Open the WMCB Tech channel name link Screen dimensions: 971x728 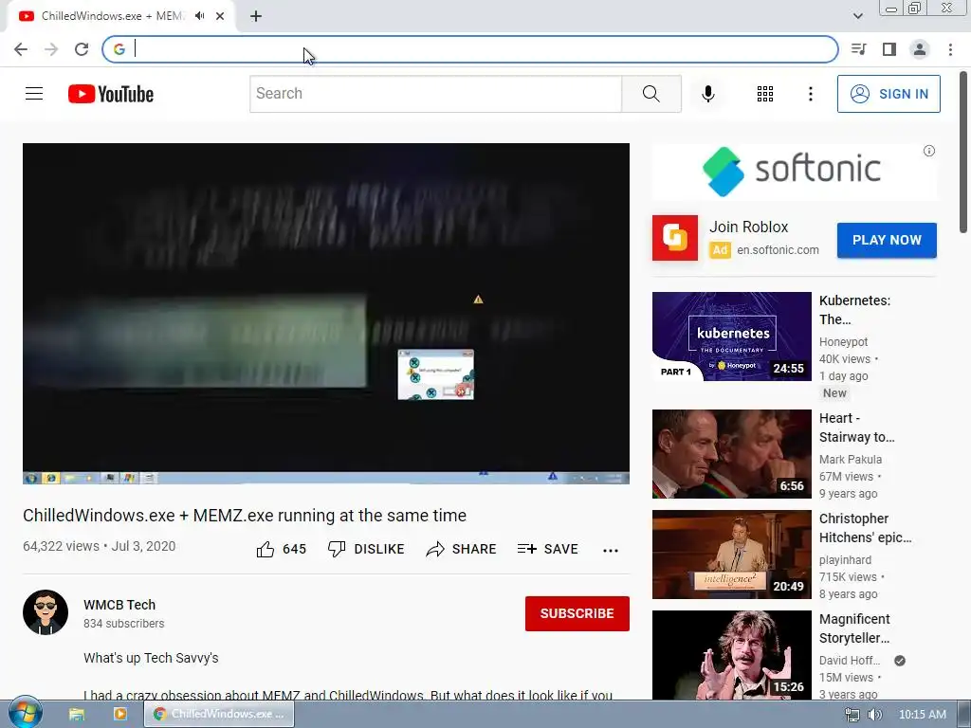click(x=119, y=605)
